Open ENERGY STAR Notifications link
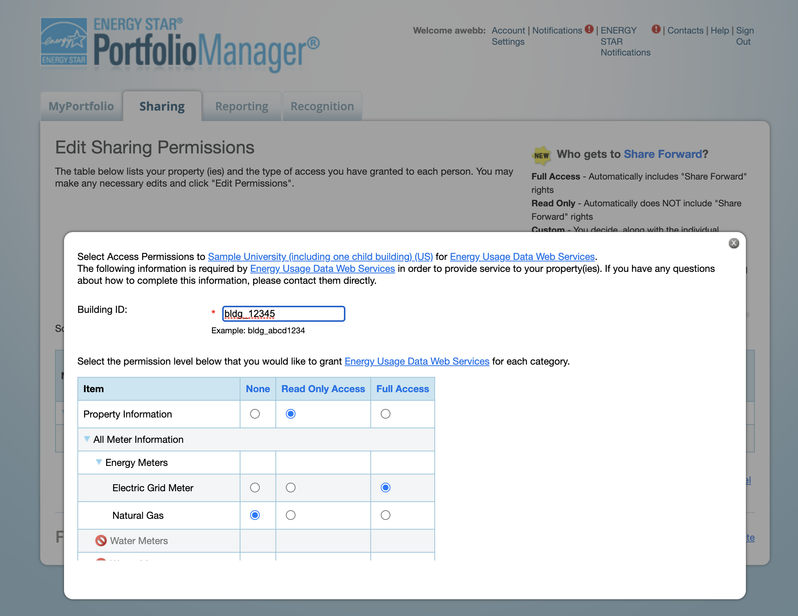Screen dimensions: 798x616 coord(625,41)
